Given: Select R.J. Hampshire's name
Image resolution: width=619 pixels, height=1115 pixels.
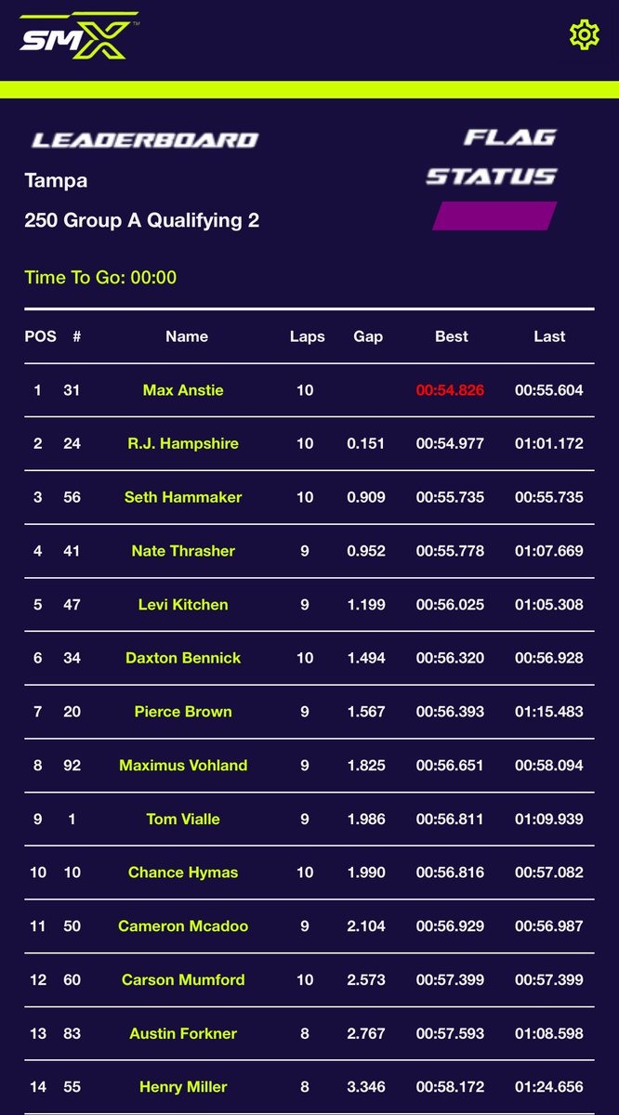Looking at the screenshot, I should [x=183, y=444].
